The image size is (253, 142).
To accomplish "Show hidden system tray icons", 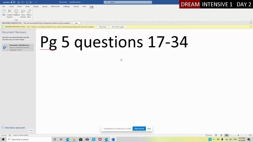I will click(214, 139).
